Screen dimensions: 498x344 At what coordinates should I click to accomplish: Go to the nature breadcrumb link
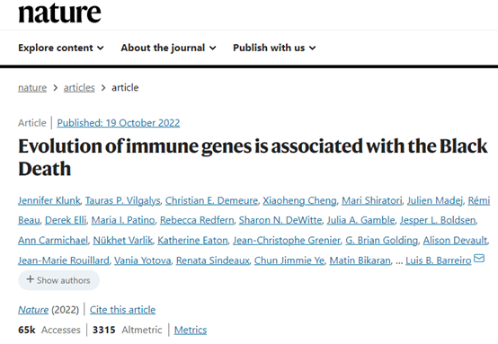(32, 88)
